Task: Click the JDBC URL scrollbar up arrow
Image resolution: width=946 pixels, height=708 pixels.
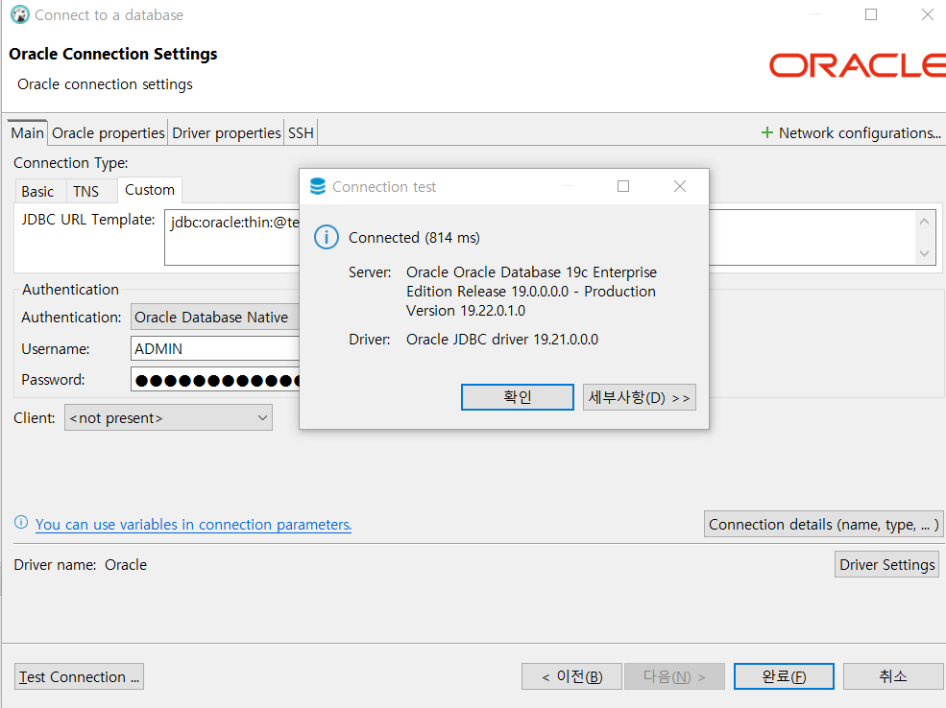Action: tap(924, 222)
